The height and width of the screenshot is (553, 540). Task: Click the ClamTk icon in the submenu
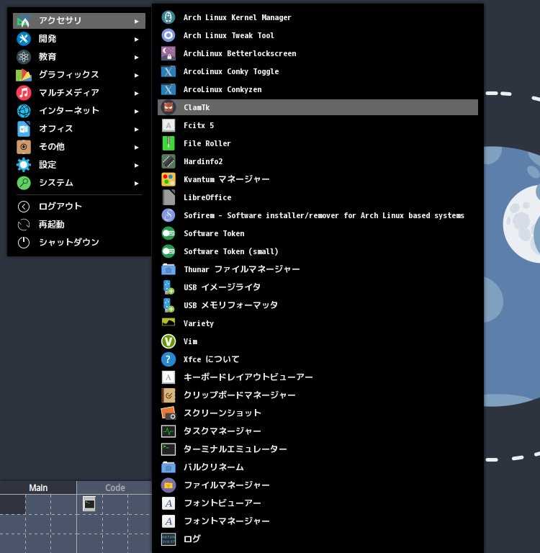[x=168, y=107]
